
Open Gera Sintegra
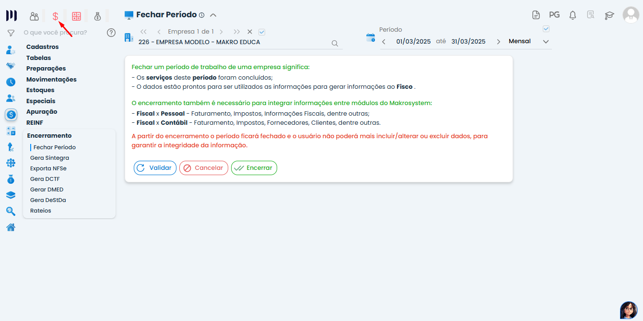point(49,158)
